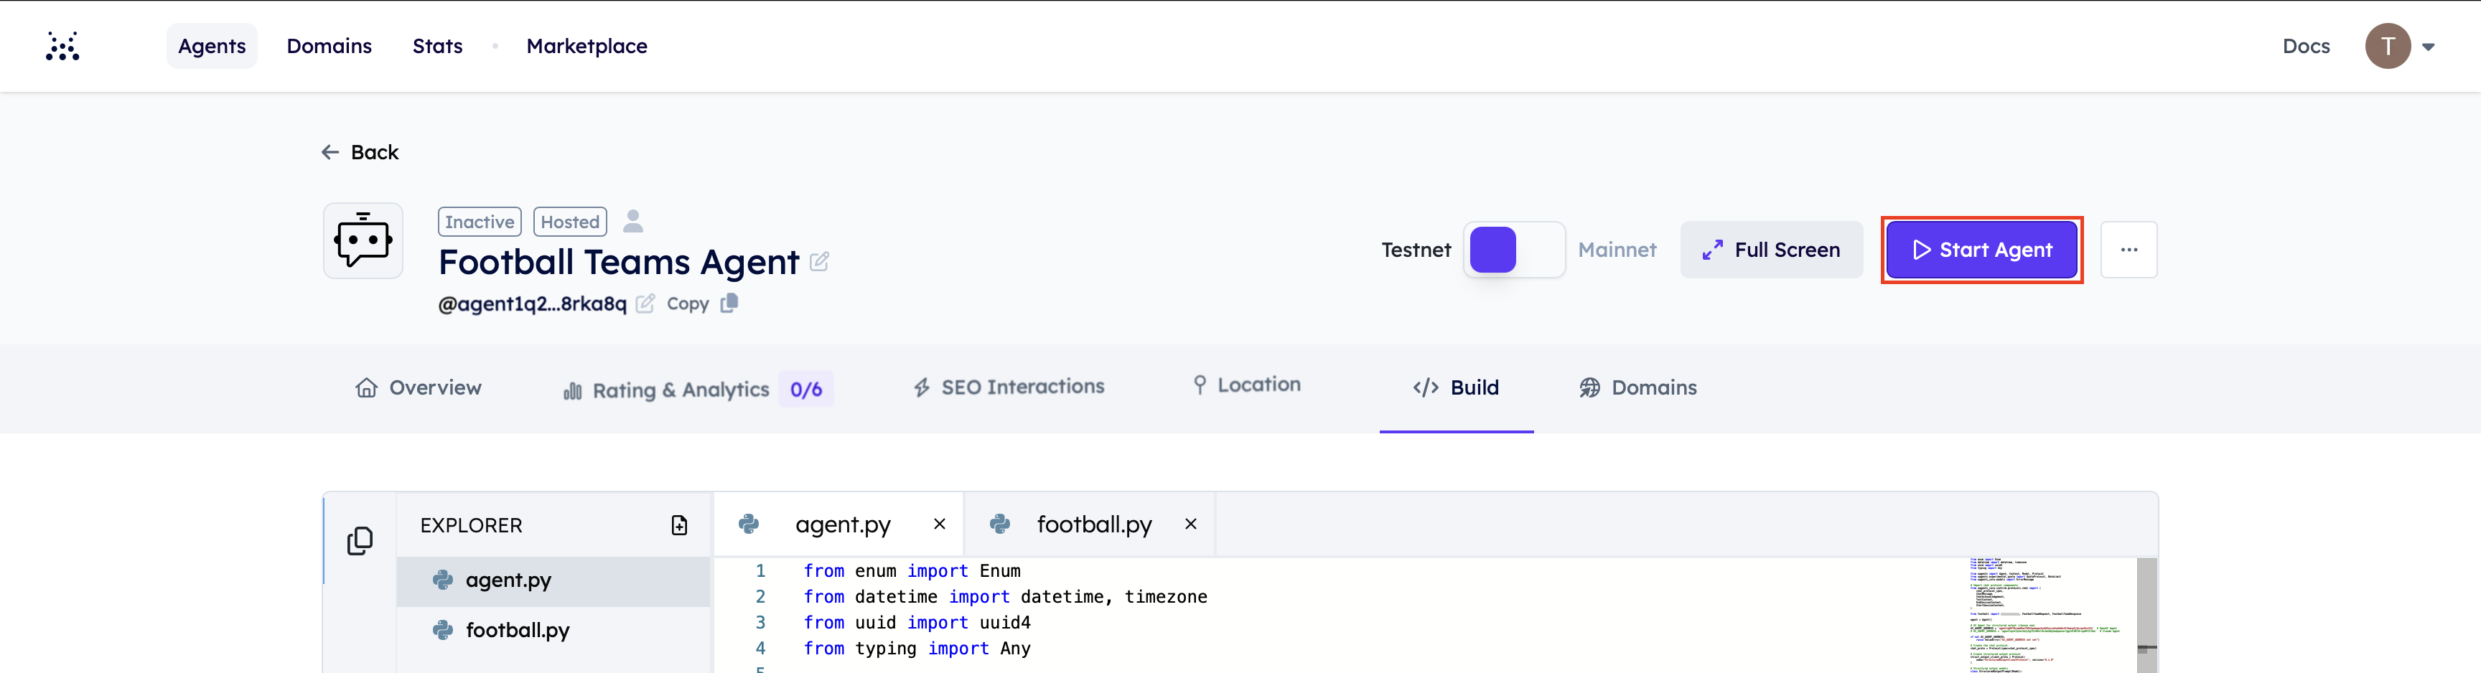The image size is (2481, 673).
Task: Click the explorer files sidebar icon
Action: (x=360, y=540)
